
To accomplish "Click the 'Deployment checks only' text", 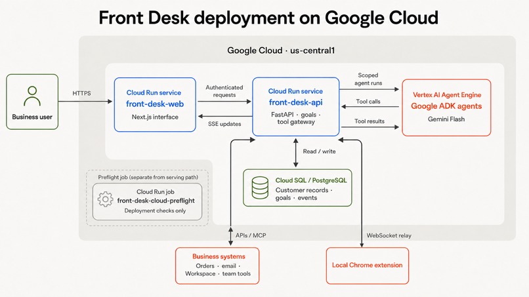I will (x=155, y=210).
